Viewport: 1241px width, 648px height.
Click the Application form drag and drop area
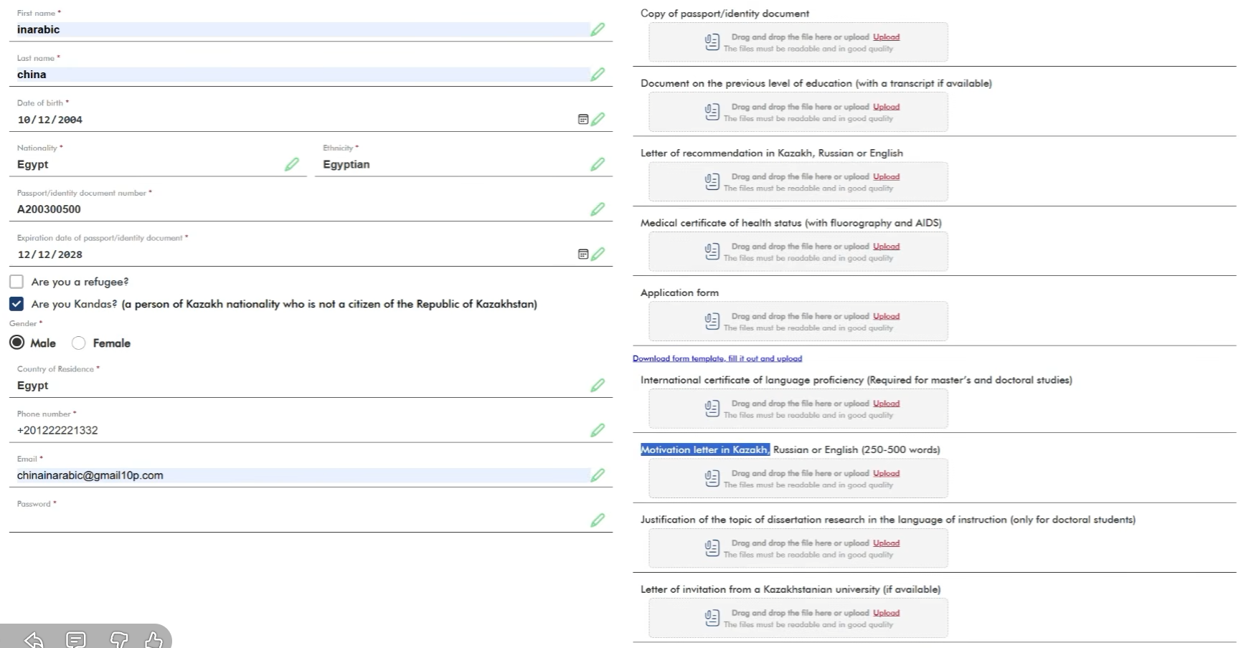[798, 321]
